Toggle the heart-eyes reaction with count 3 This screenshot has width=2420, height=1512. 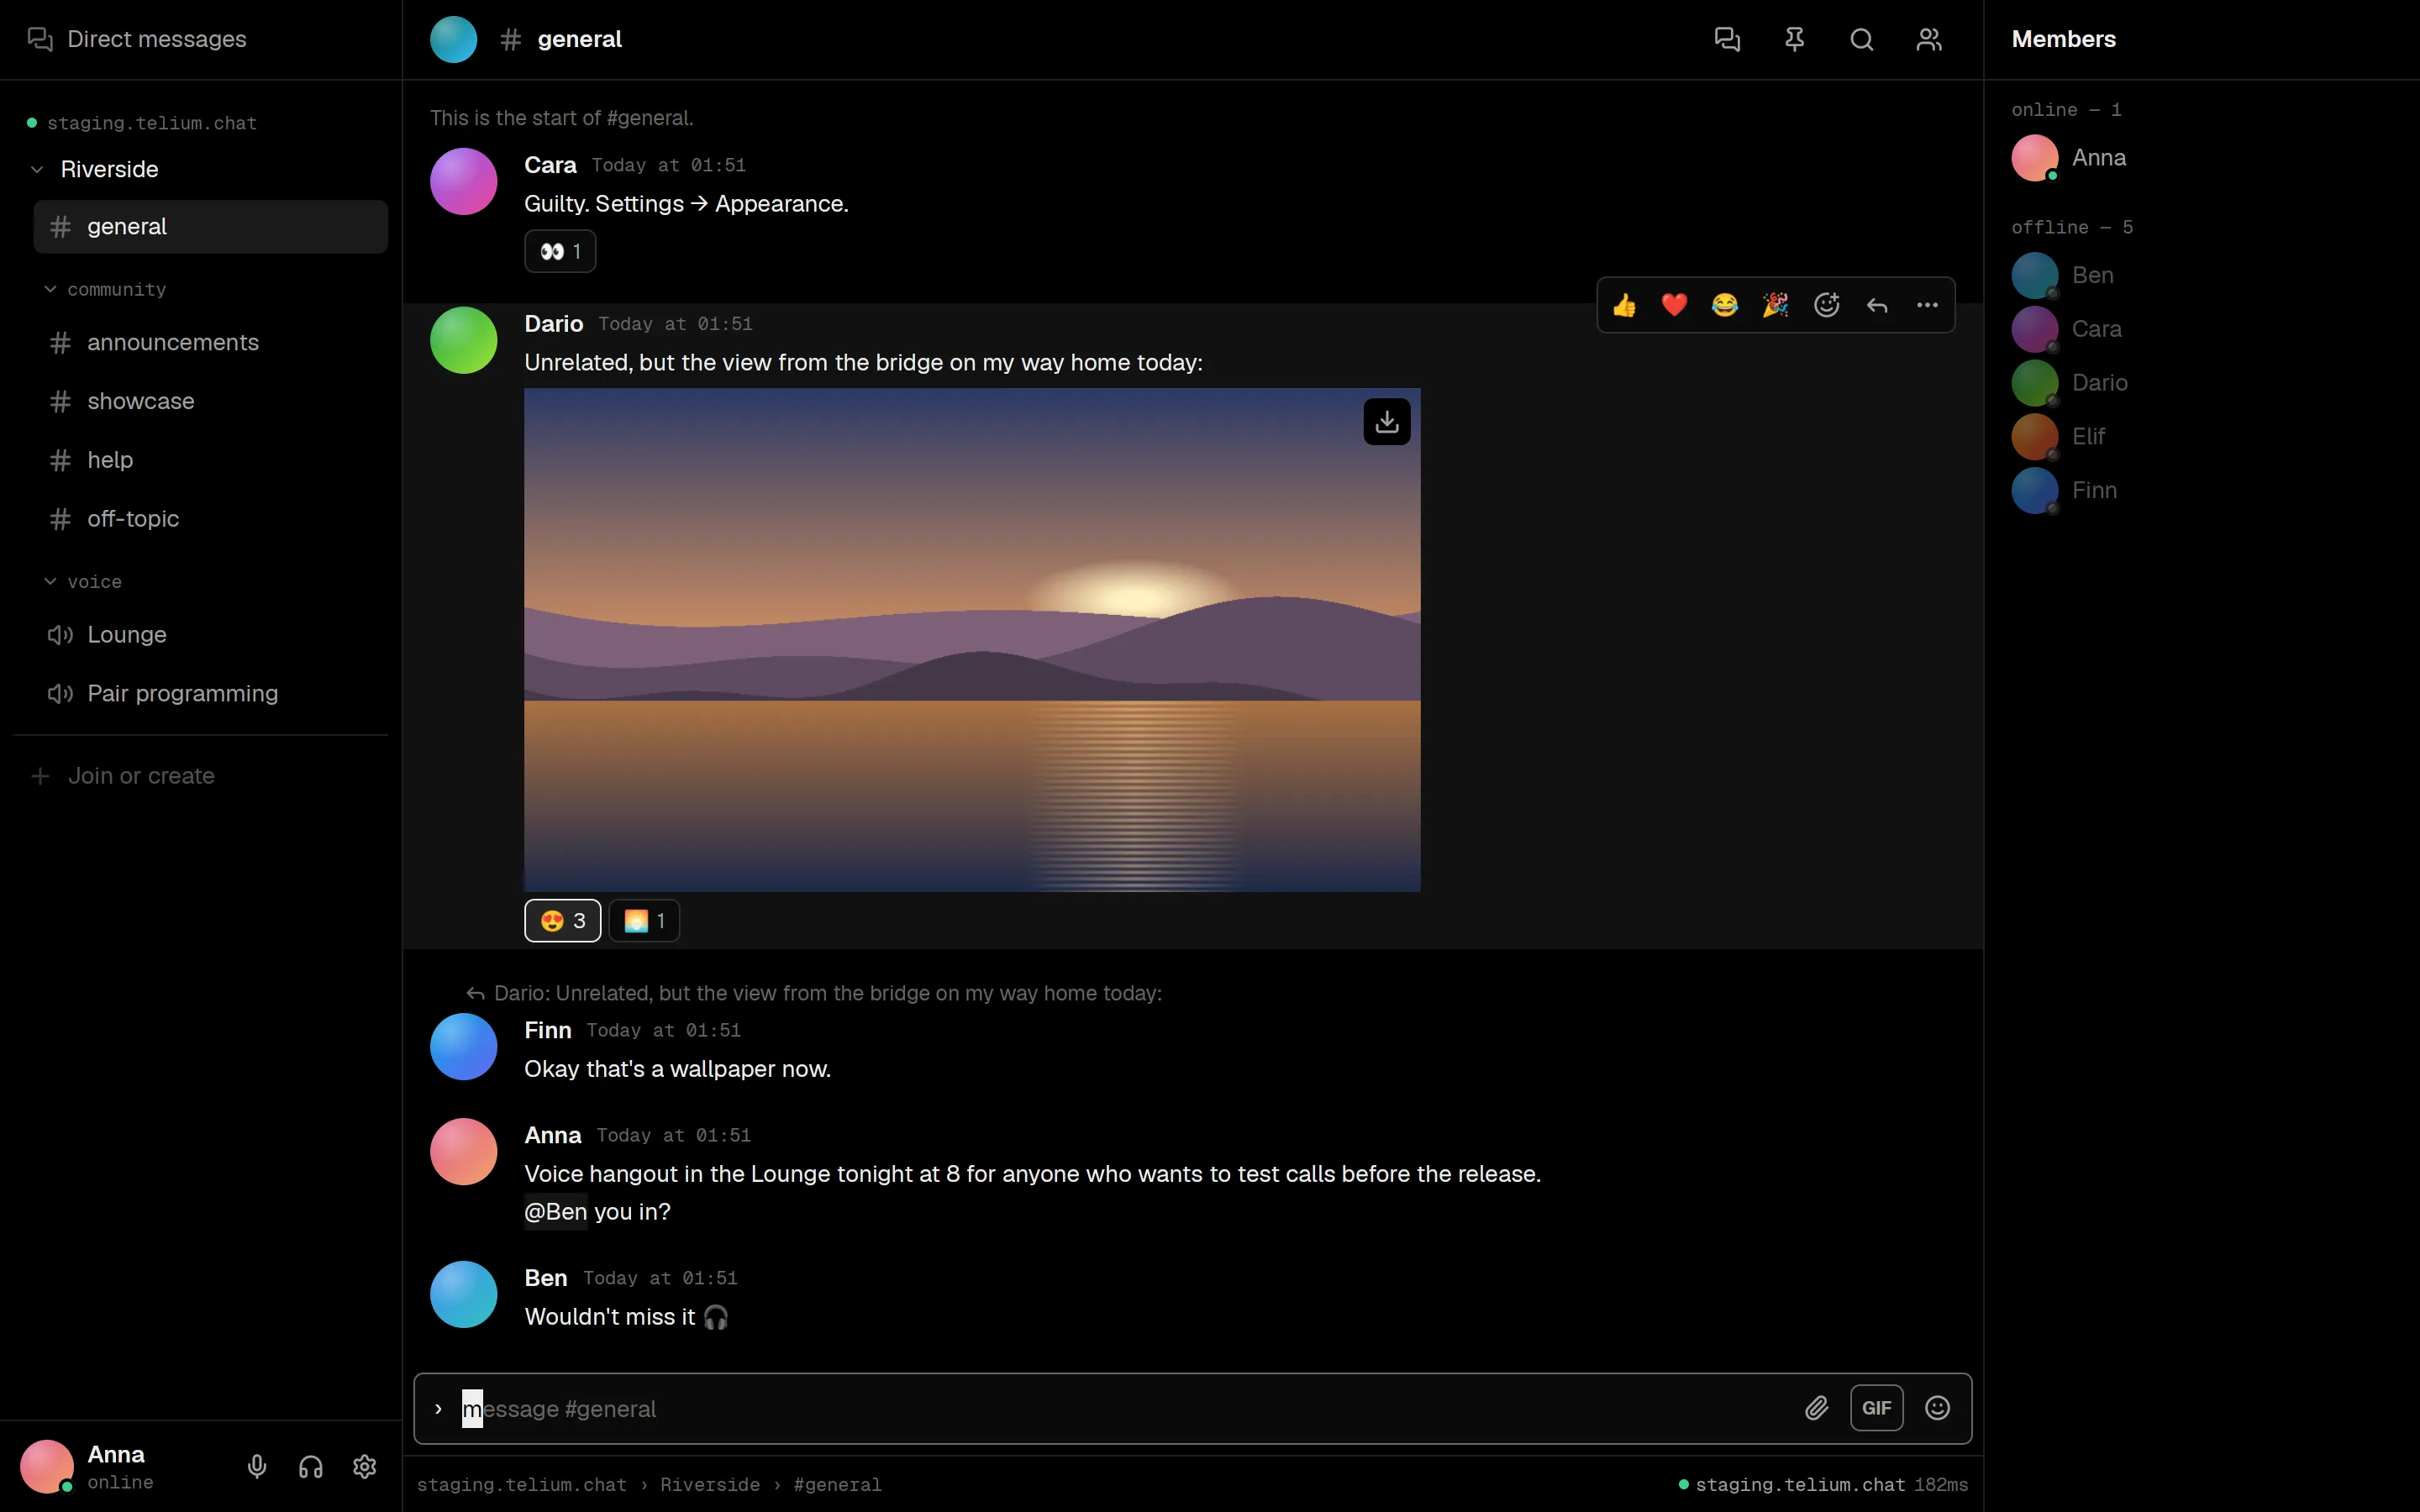pyautogui.click(x=562, y=921)
